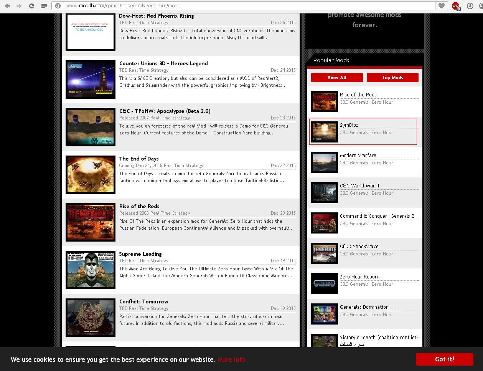Open Rise of the Reds sidebar title link

[x=358, y=94]
